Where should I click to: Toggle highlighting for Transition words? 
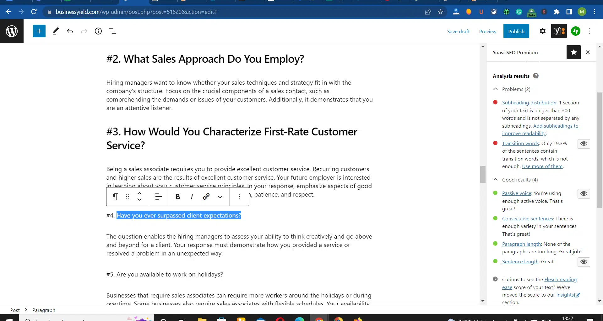tap(584, 144)
